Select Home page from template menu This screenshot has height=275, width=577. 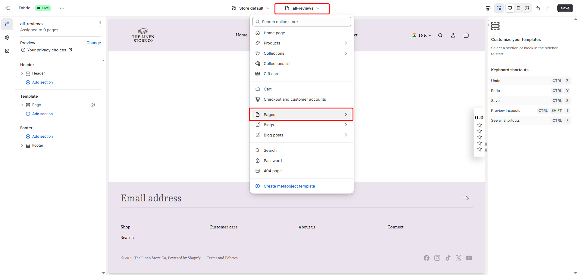tap(274, 33)
